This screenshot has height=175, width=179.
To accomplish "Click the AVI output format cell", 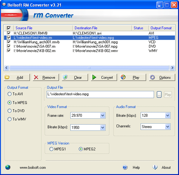I will tap(151, 33).
